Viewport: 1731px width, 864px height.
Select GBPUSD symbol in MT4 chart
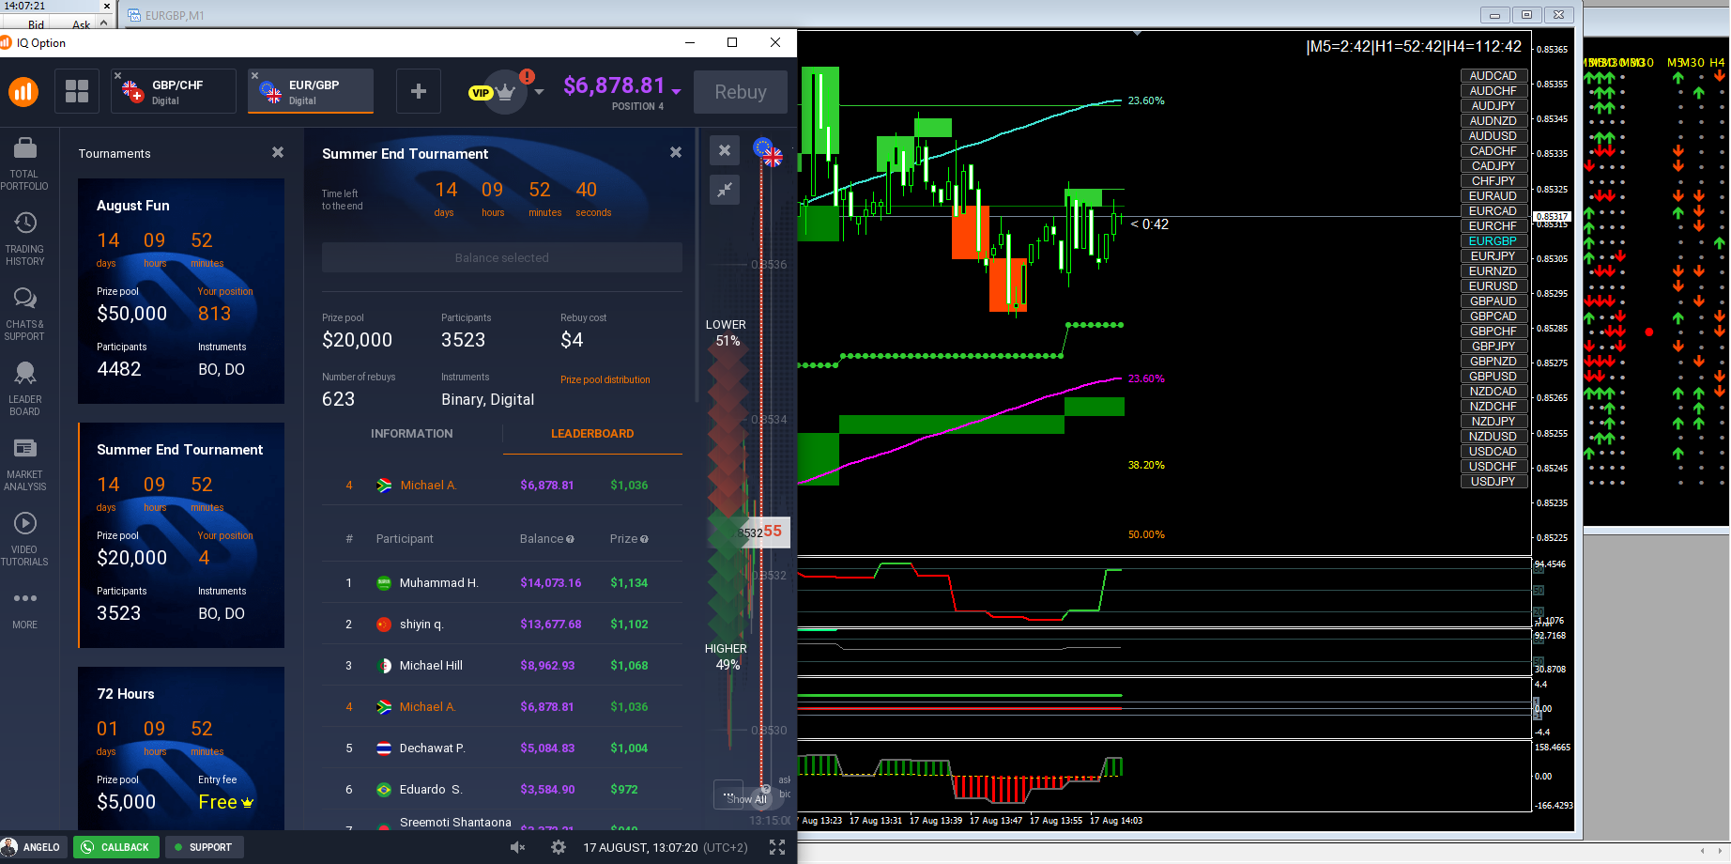point(1494,377)
